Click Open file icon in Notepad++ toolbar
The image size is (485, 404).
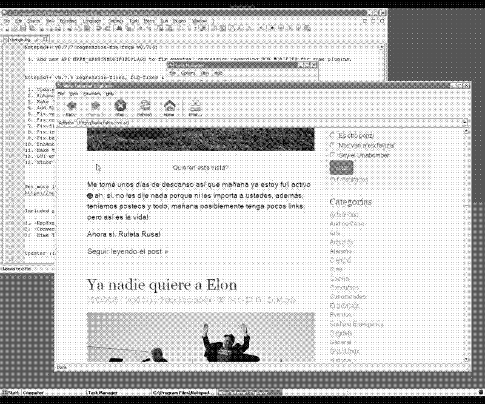tap(14, 29)
